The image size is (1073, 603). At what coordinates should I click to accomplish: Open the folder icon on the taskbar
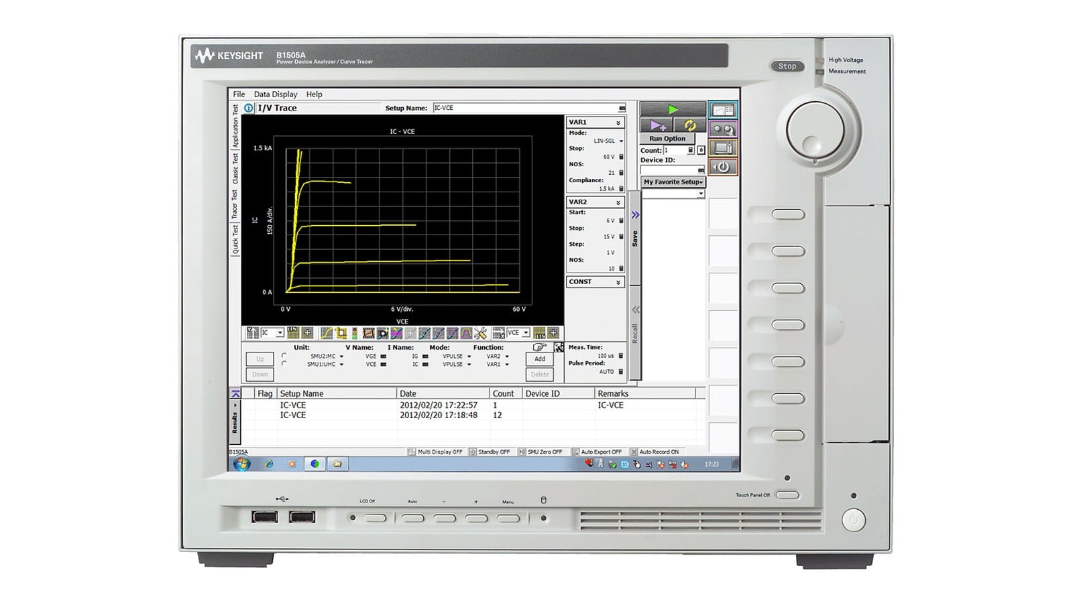[x=337, y=464]
